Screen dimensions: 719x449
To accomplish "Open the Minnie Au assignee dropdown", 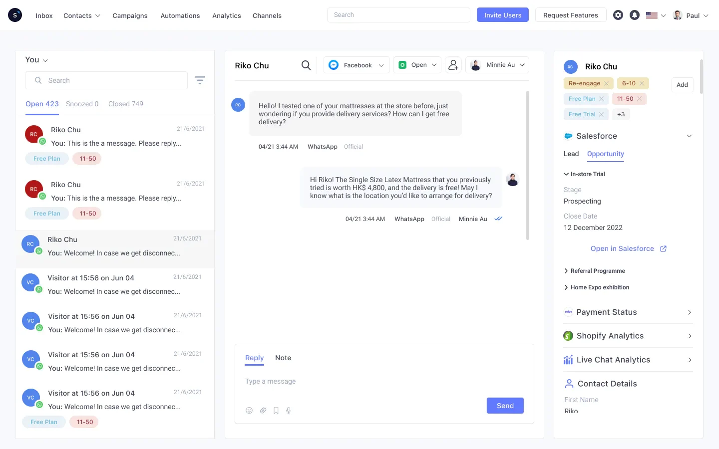I will pyautogui.click(x=522, y=65).
